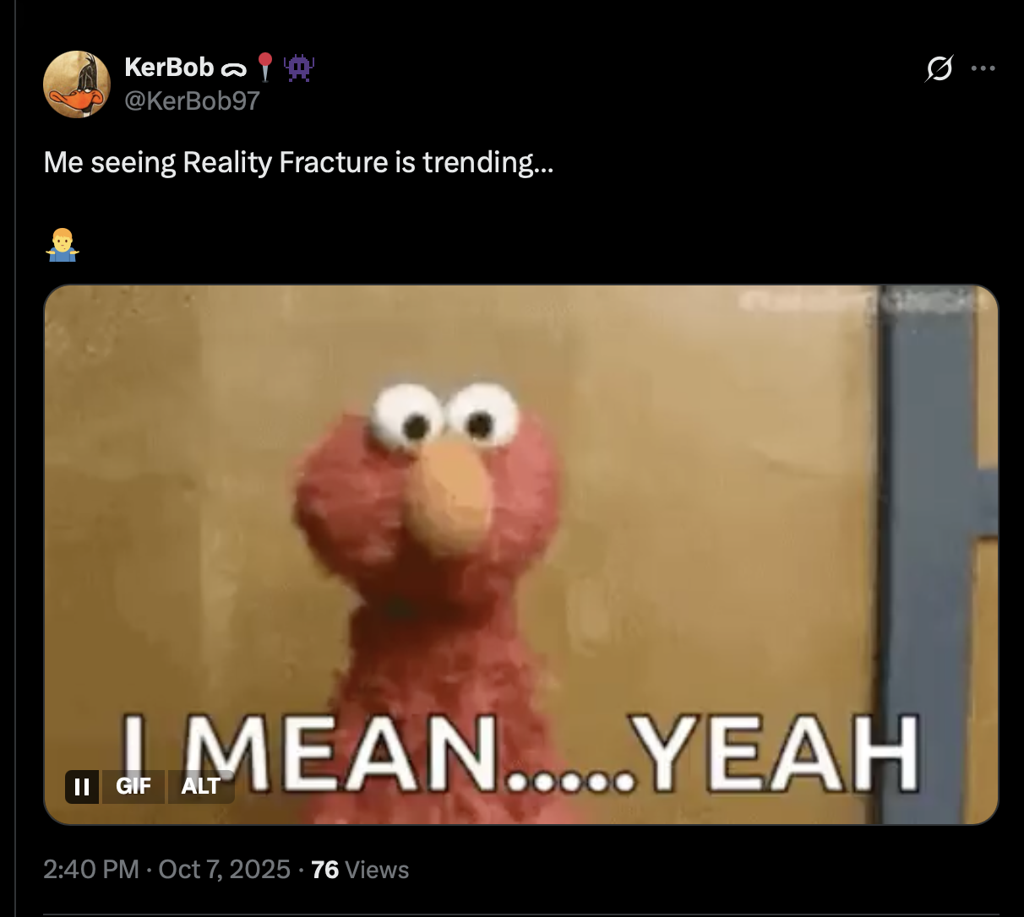The height and width of the screenshot is (917, 1024).
Task: Click the purple alien monster emoji
Action: pyautogui.click(x=299, y=67)
